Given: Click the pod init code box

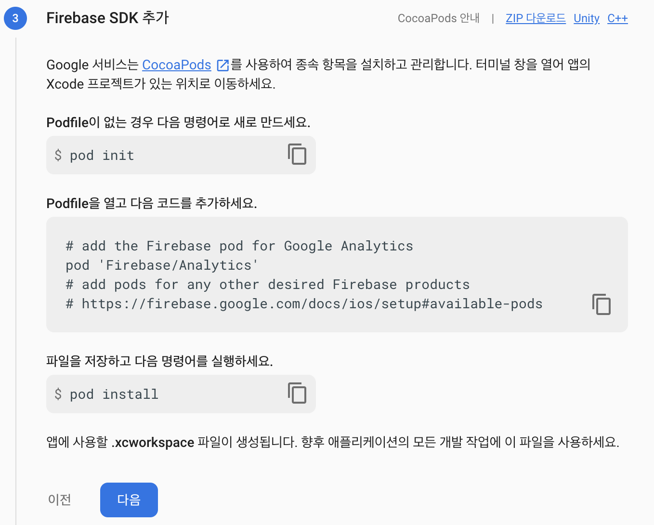Looking at the screenshot, I should (x=181, y=155).
